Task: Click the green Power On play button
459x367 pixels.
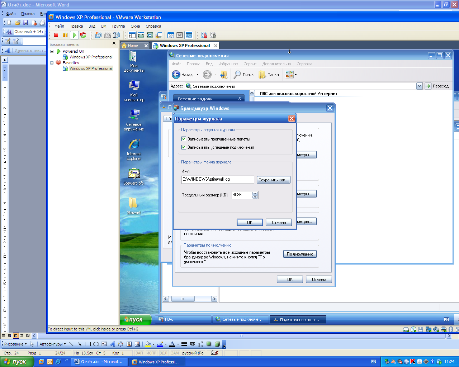Action: 74,35
